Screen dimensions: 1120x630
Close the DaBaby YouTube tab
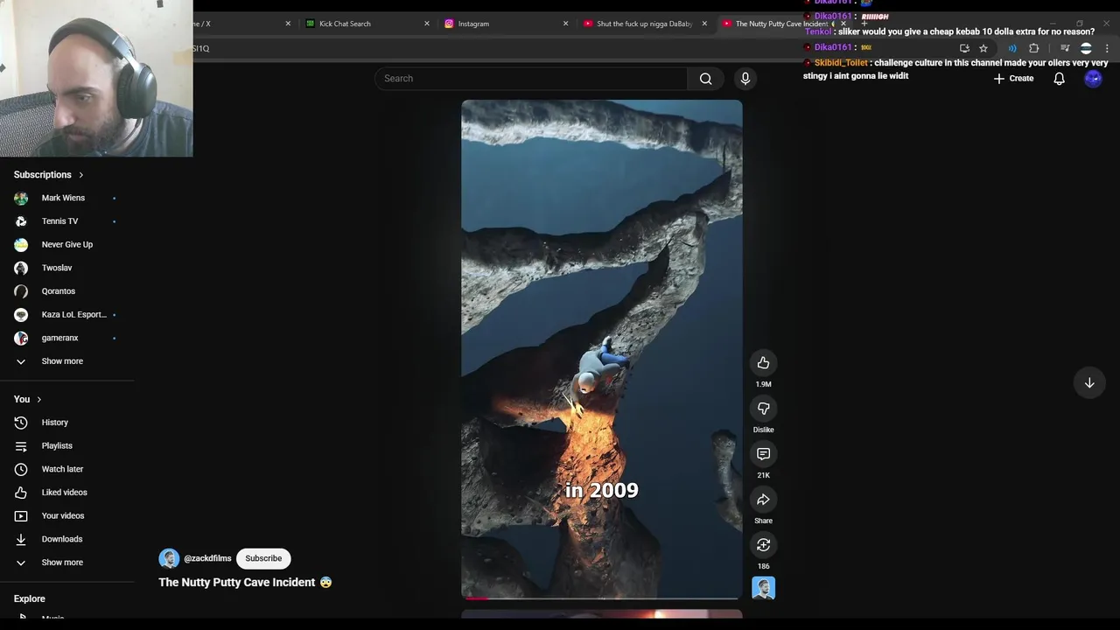[x=704, y=24]
